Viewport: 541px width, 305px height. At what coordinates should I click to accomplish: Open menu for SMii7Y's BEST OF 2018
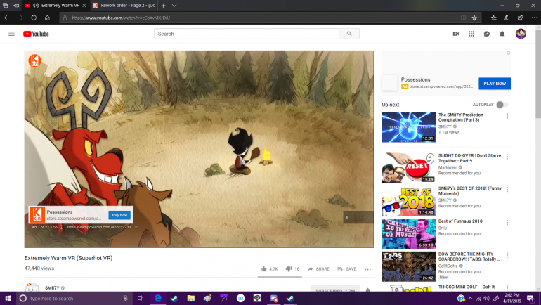507,190
